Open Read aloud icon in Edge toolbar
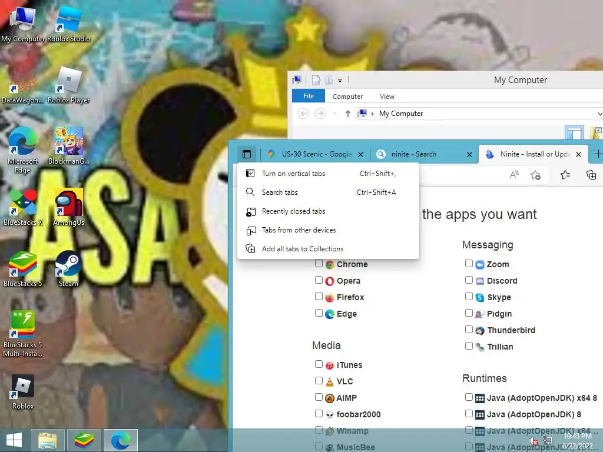The width and height of the screenshot is (603, 452). [x=514, y=175]
